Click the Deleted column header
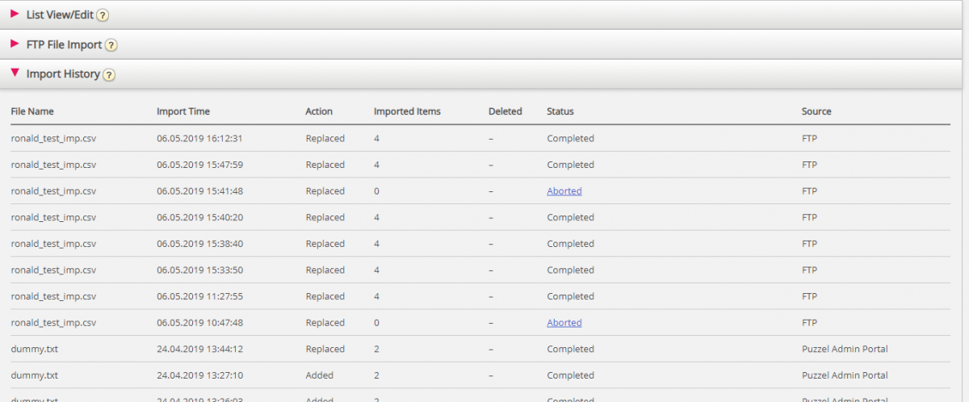 [x=505, y=111]
